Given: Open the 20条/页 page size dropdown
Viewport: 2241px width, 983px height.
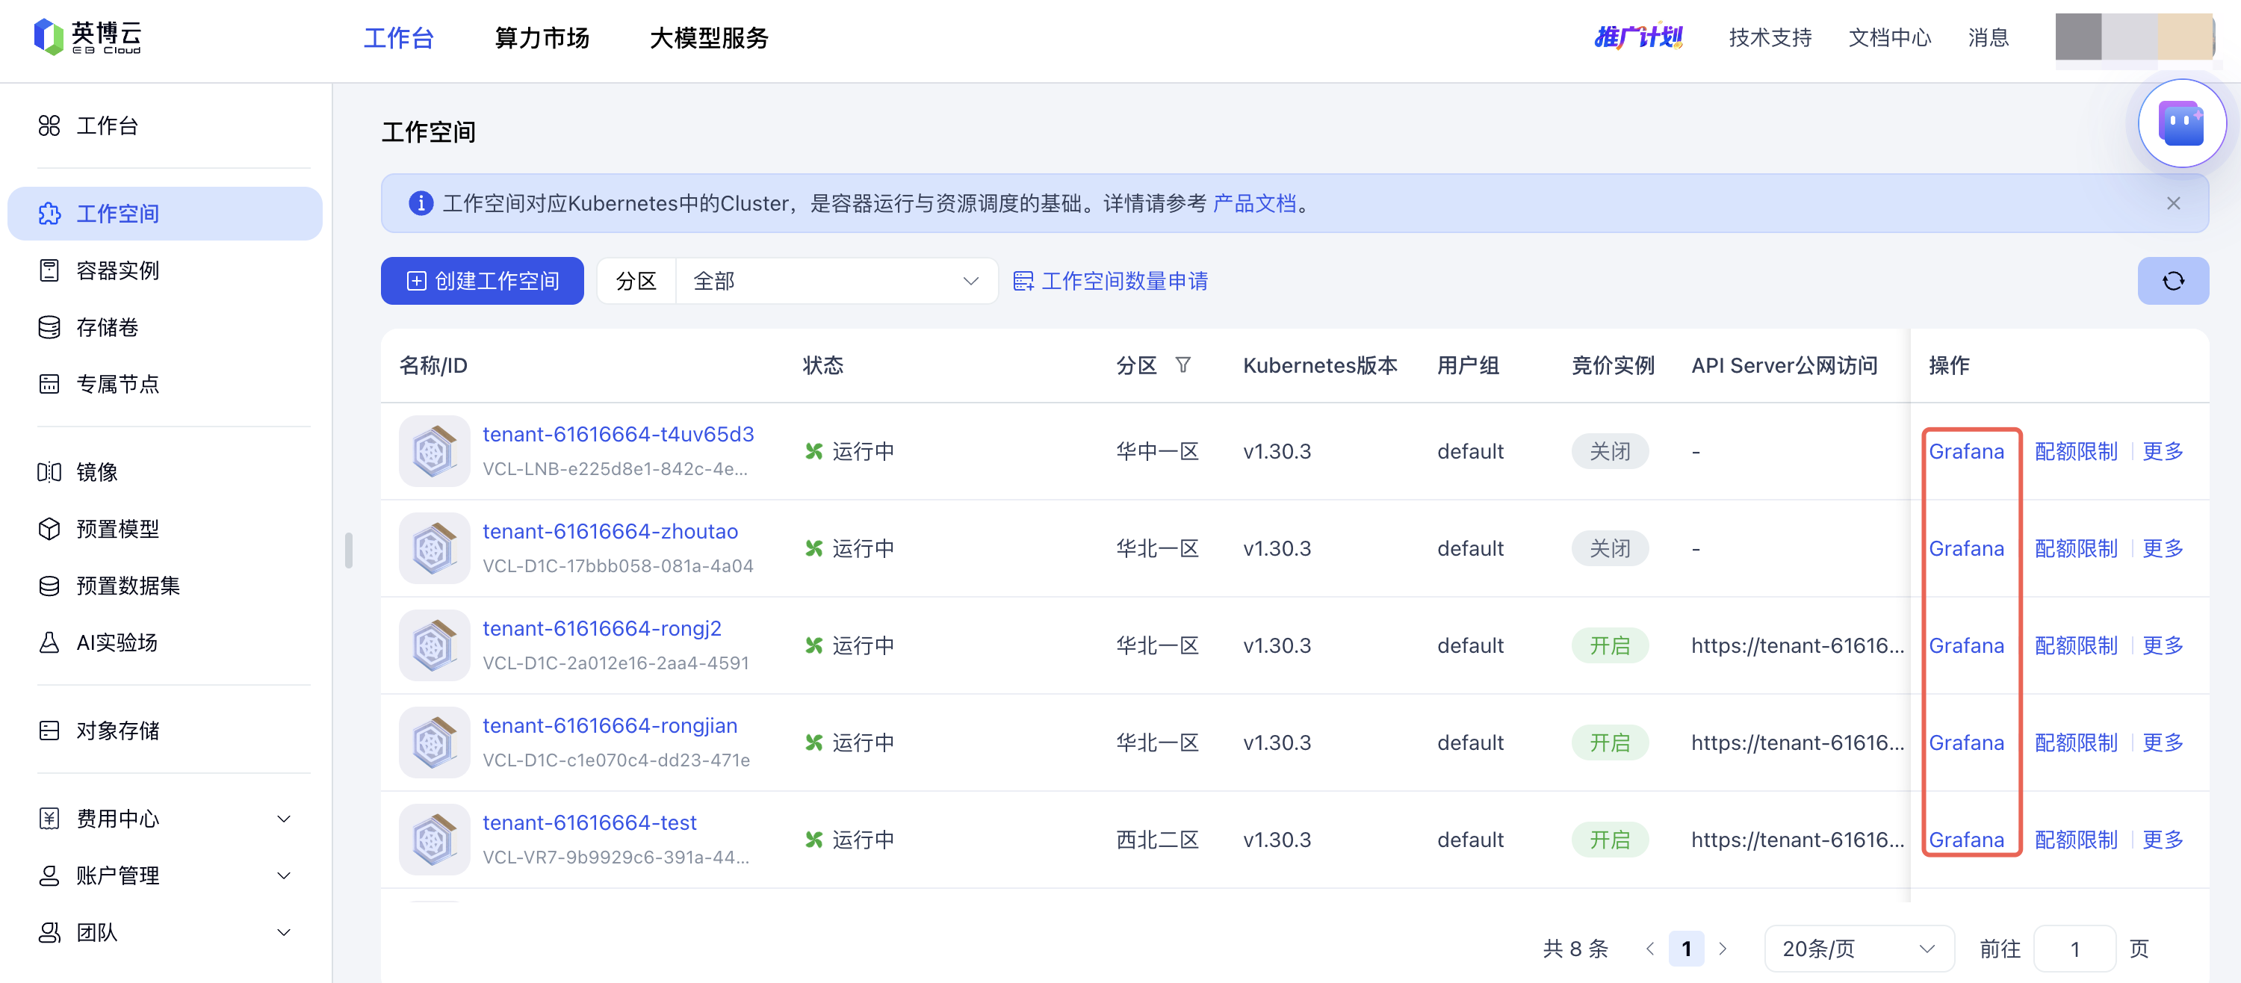Looking at the screenshot, I should pos(1859,948).
